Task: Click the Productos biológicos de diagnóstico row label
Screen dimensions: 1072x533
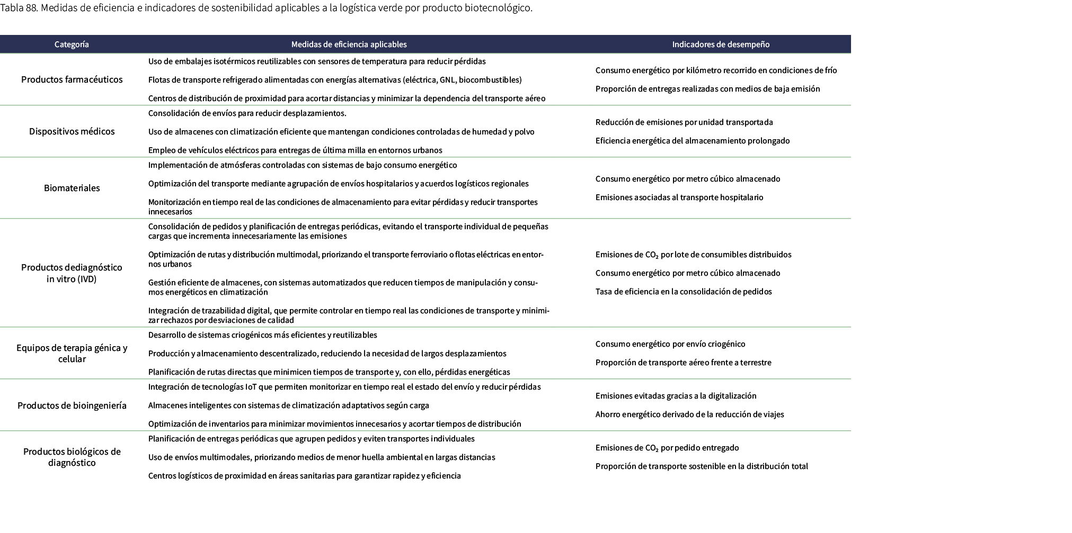Action: pos(72,457)
